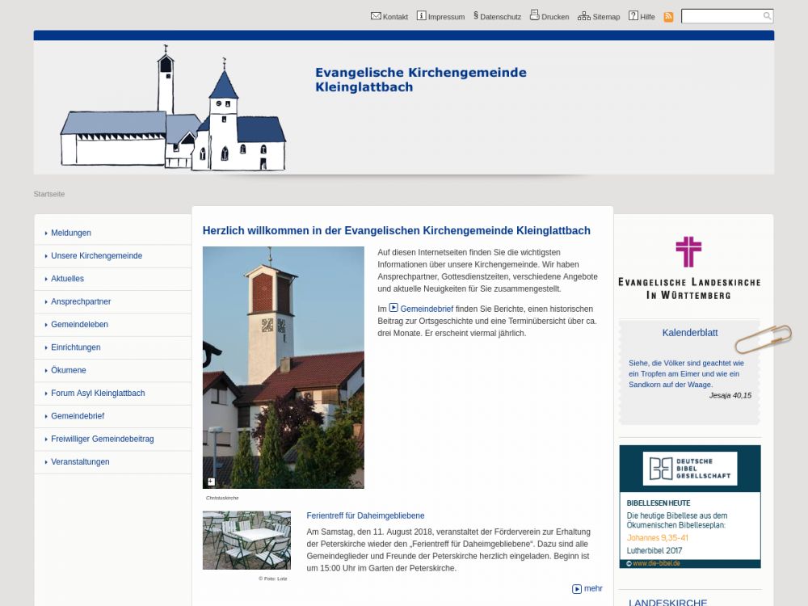Follow the Gemeindebrief link in welcome text
Image resolution: width=808 pixels, height=606 pixels.
(x=427, y=309)
